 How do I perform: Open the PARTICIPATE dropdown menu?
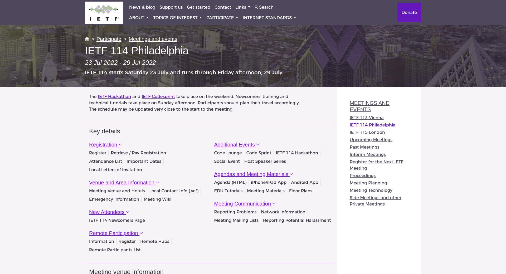click(x=222, y=18)
